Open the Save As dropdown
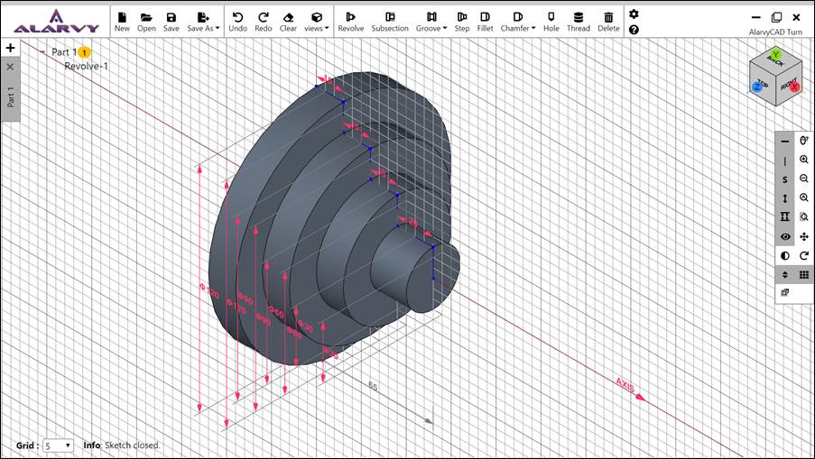Image resolution: width=815 pixels, height=459 pixels. pyautogui.click(x=203, y=22)
